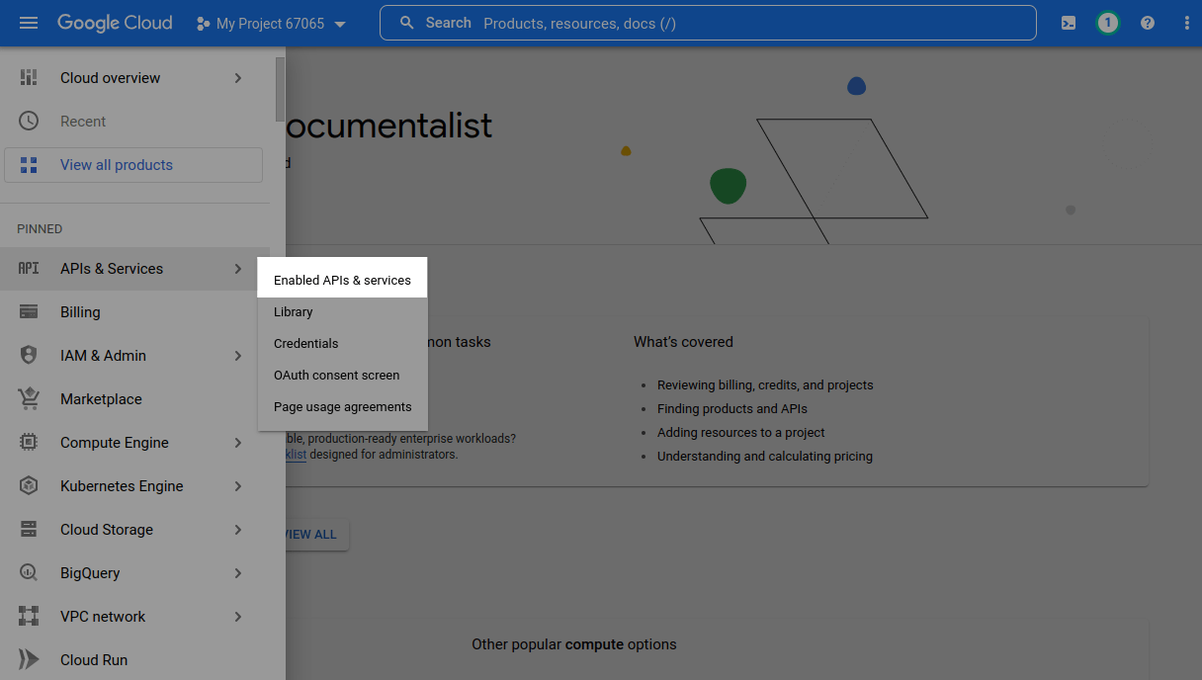Click 'Finding products and APIs' text
The image size is (1202, 680).
[x=732, y=409]
